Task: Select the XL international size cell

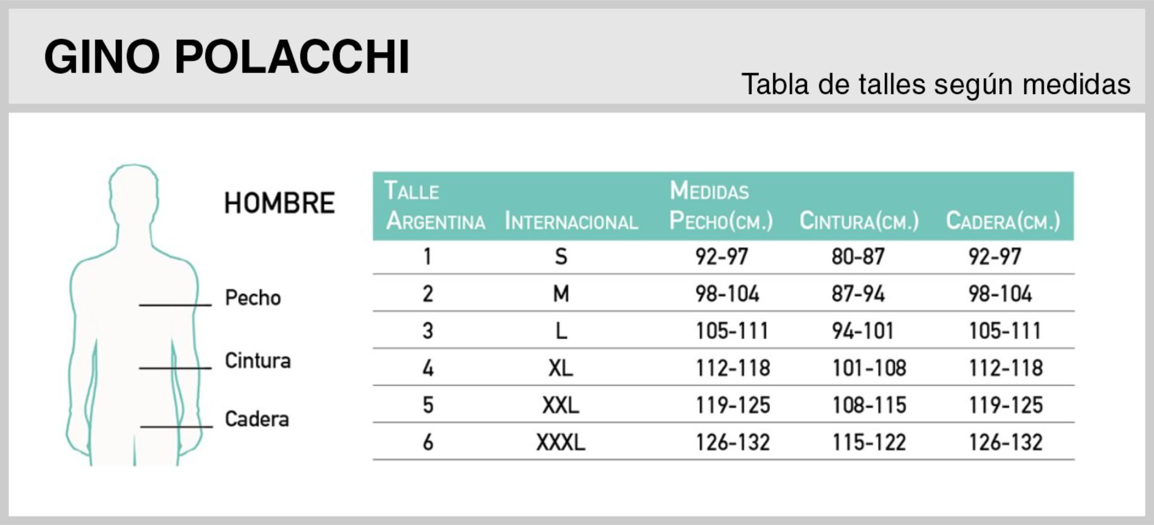Action: pyautogui.click(x=560, y=368)
